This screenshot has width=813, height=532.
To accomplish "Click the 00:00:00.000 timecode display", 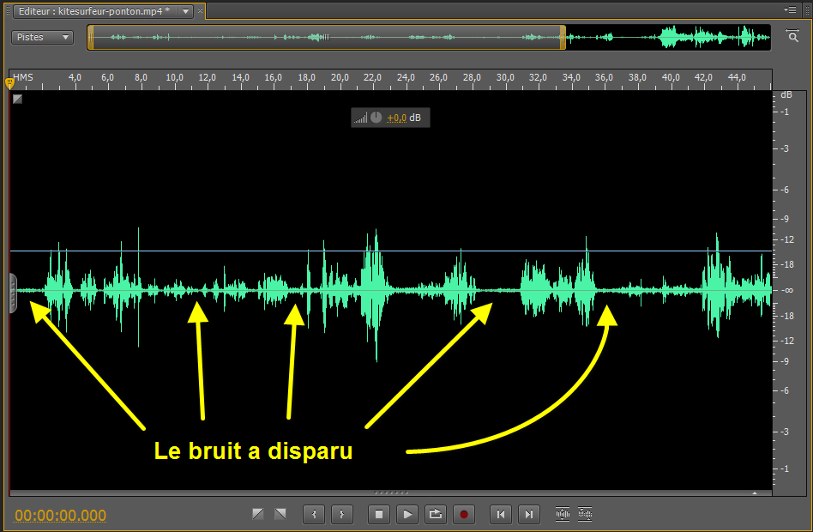I will pyautogui.click(x=61, y=516).
